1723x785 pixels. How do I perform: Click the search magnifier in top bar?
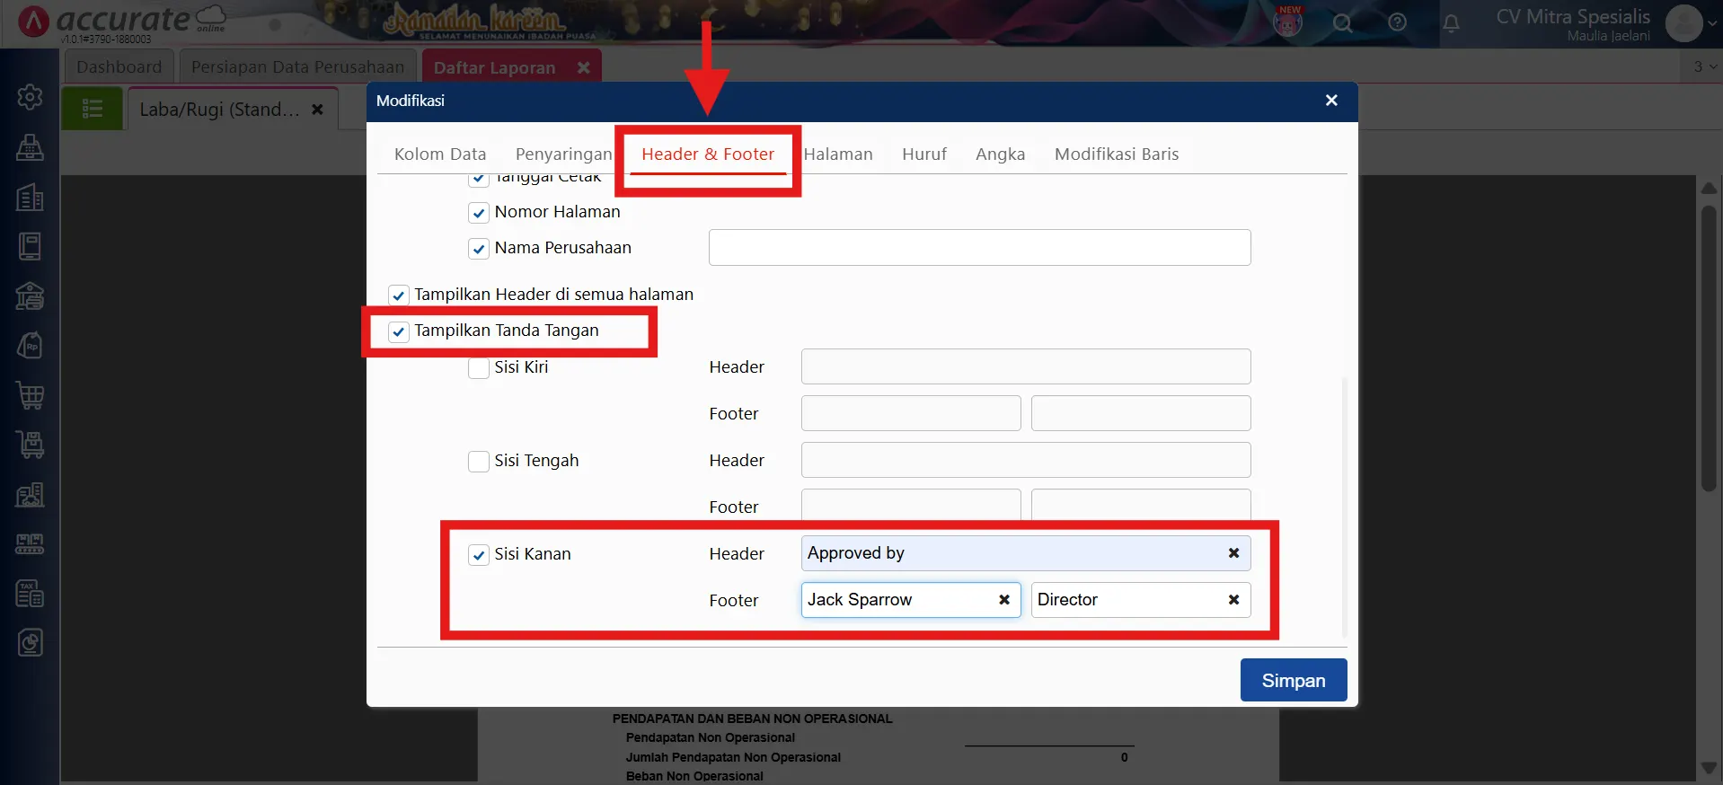(1342, 23)
